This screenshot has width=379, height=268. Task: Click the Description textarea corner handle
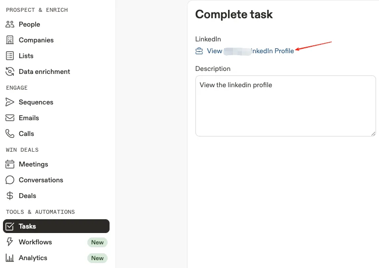click(x=373, y=134)
